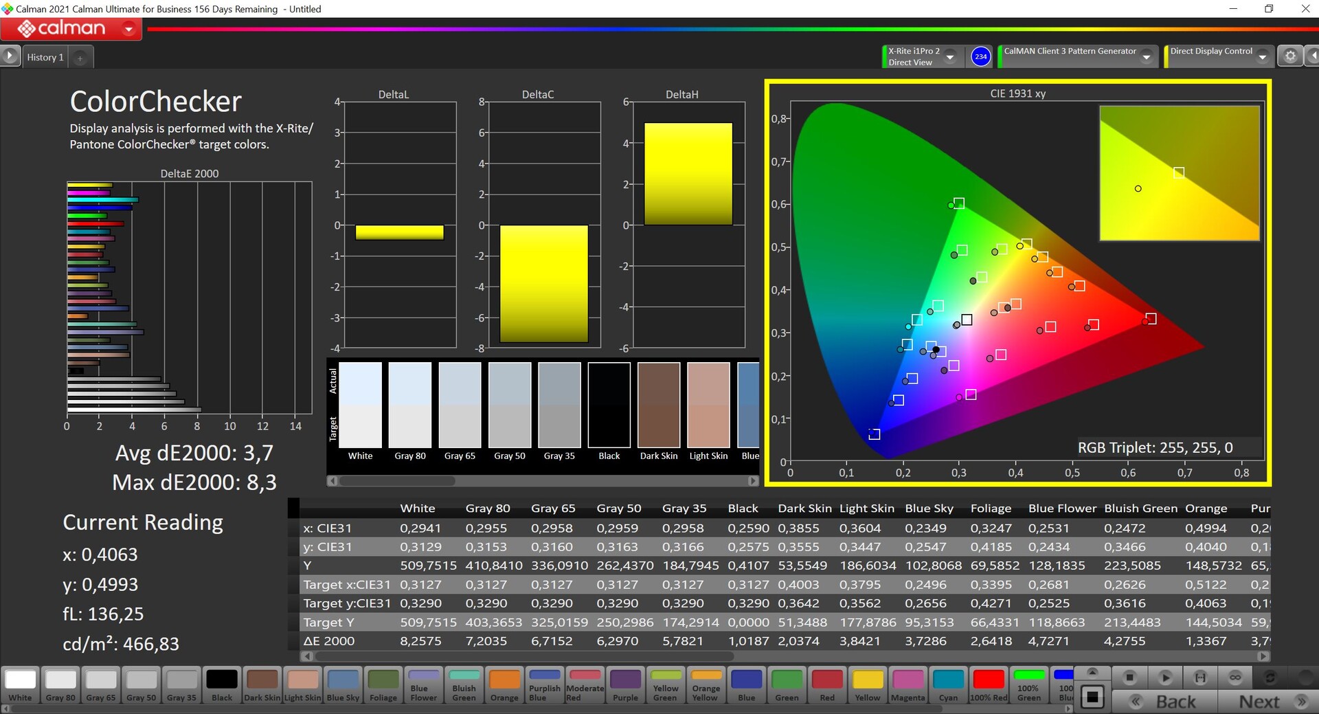1319x714 pixels.
Task: Expand the left side panel arrow
Action: pos(10,56)
